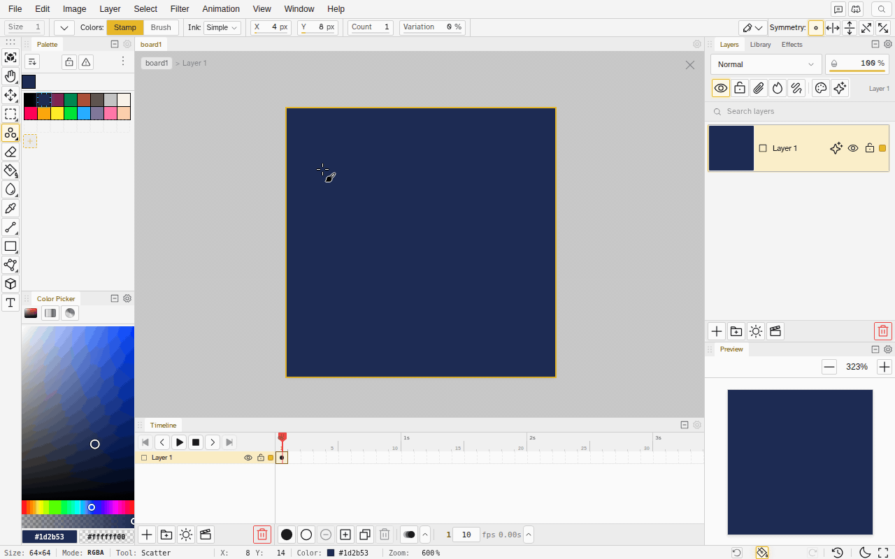
Task: Open the Animation menu
Action: pyautogui.click(x=221, y=9)
